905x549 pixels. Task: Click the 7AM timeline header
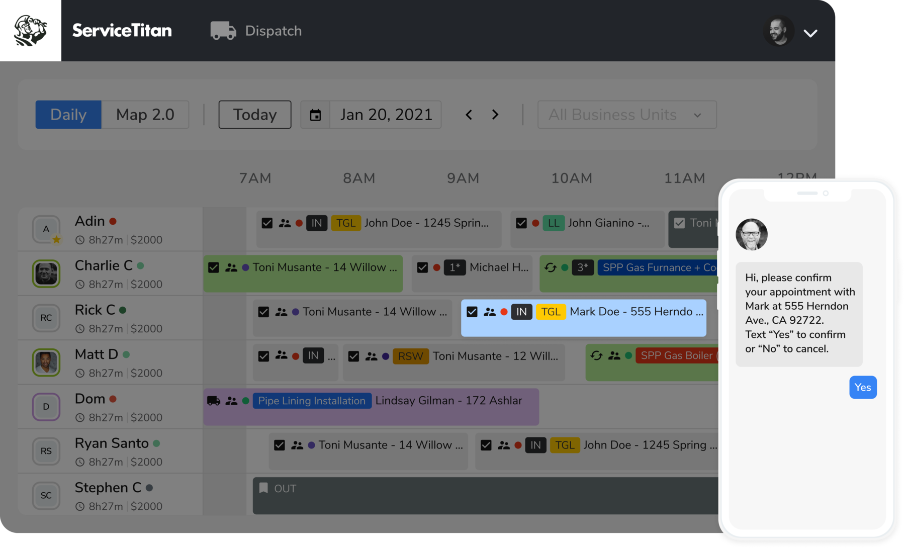tap(255, 178)
